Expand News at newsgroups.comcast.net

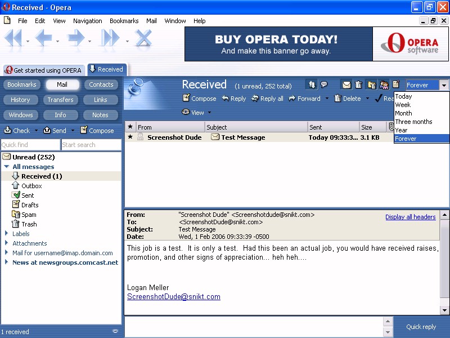6,262
